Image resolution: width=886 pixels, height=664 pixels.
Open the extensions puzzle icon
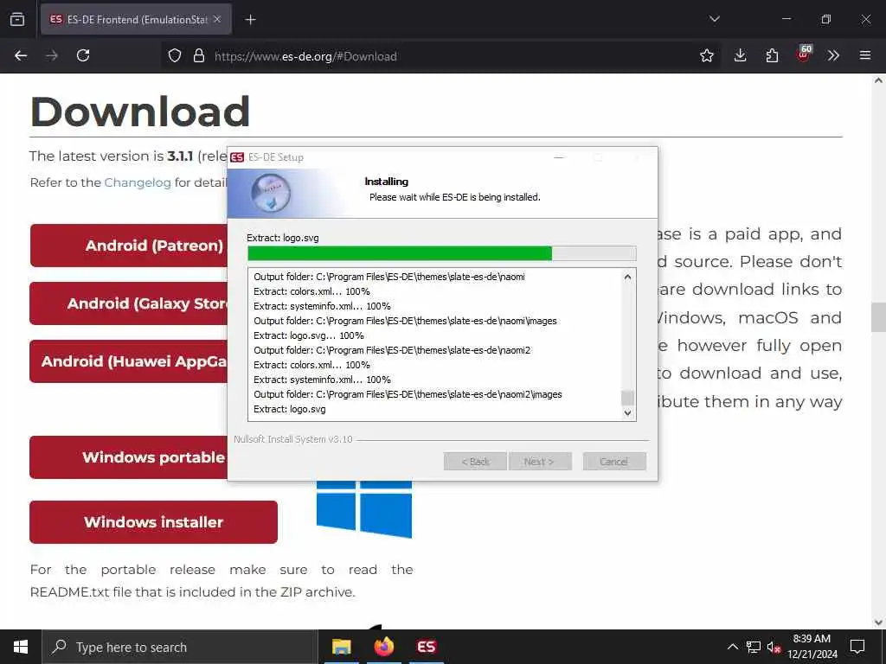tap(772, 55)
